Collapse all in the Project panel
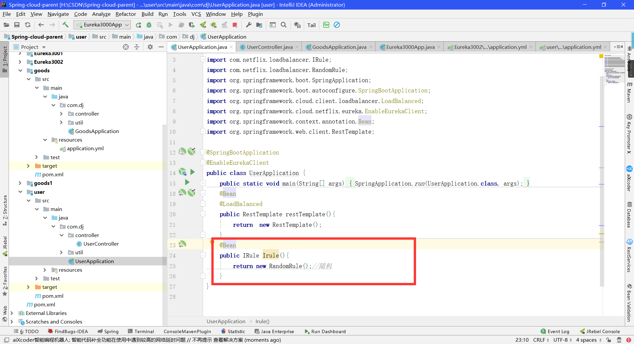This screenshot has width=634, height=344. point(137,47)
